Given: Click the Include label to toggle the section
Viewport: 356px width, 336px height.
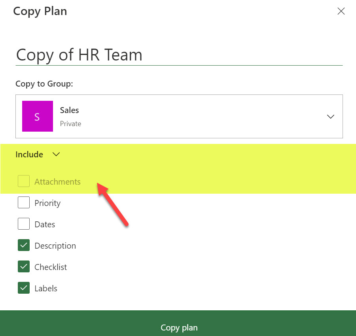Looking at the screenshot, I should point(29,154).
